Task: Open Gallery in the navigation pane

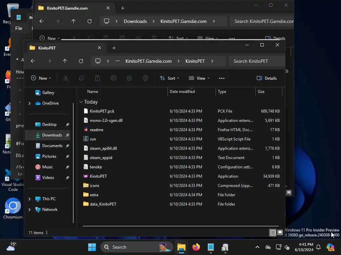Action: point(48,93)
